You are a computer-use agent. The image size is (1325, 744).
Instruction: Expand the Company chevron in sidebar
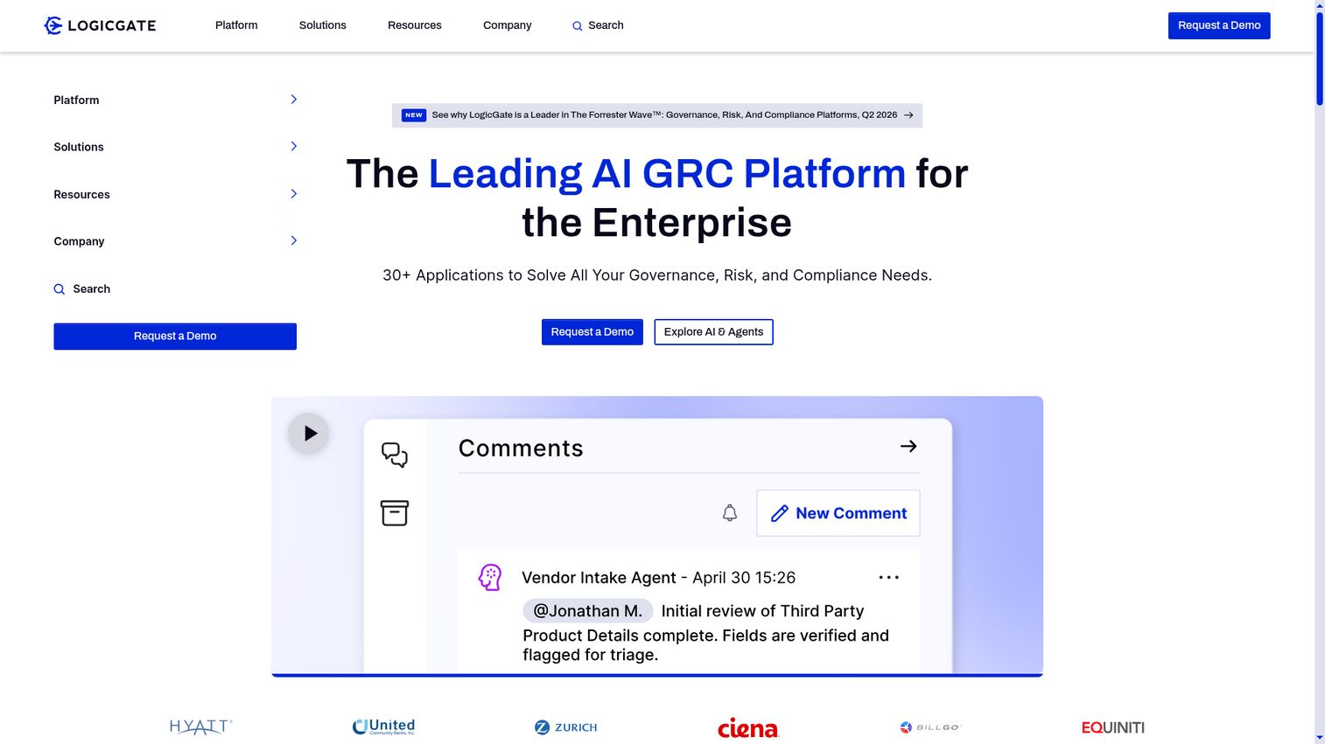point(294,241)
